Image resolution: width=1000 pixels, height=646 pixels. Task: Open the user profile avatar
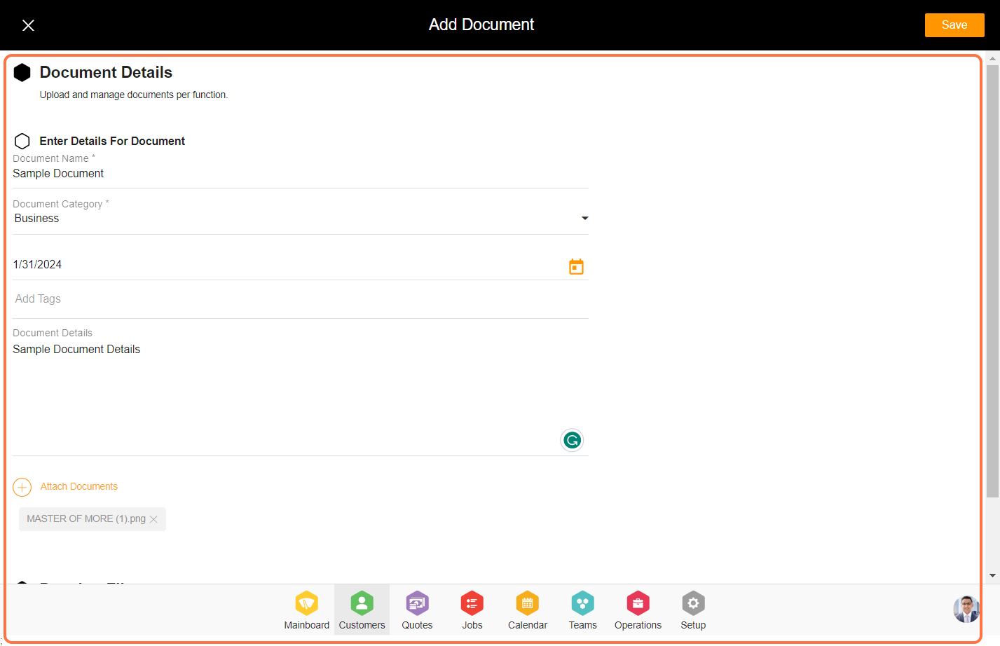966,609
